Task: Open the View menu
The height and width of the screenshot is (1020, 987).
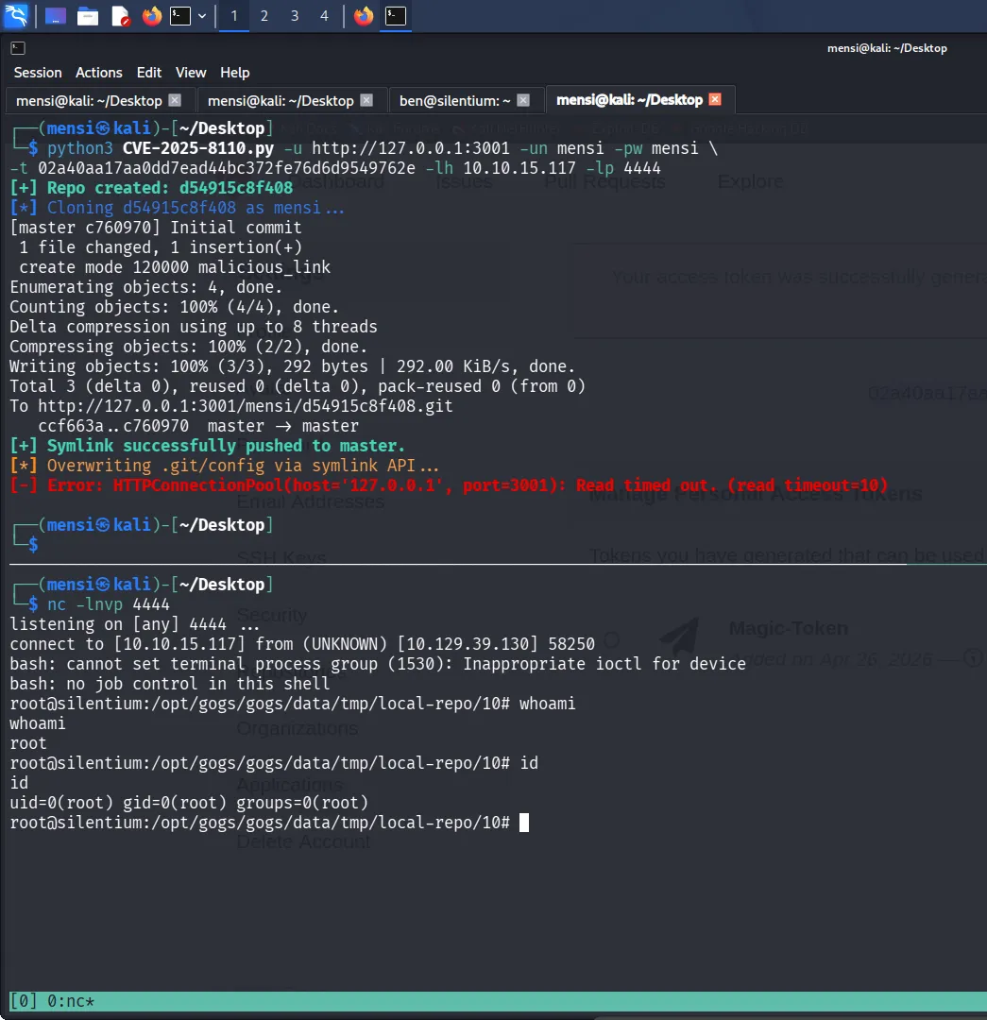Action: 191,73
